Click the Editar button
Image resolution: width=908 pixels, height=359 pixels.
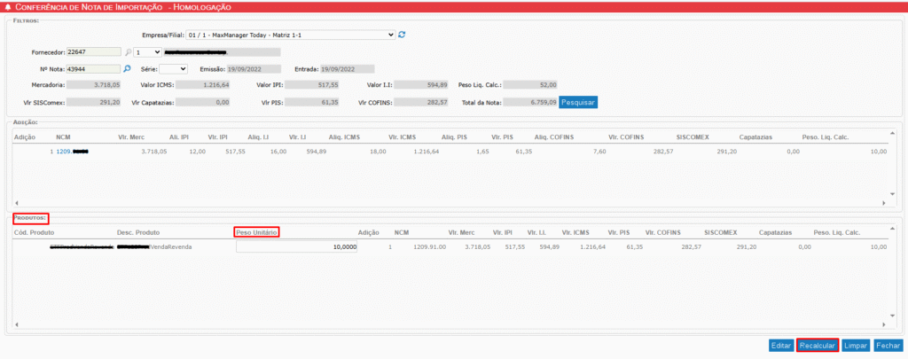[x=780, y=346]
